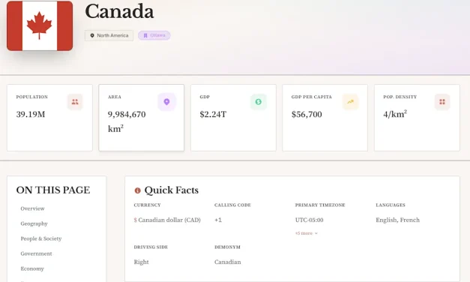The height and width of the screenshot is (282, 470).
Task: Click the 'DRIVING SIDE' label
Action: tap(151, 247)
